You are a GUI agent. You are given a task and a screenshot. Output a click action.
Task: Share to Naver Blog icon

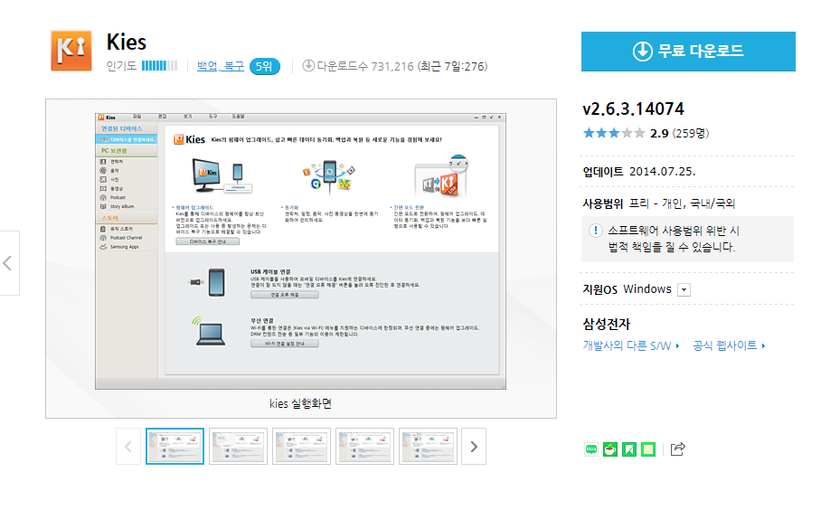click(591, 449)
